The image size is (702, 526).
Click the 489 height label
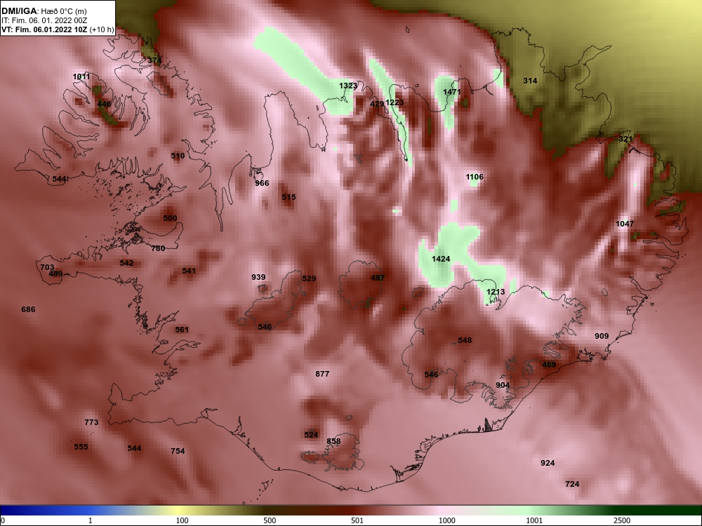pos(55,274)
